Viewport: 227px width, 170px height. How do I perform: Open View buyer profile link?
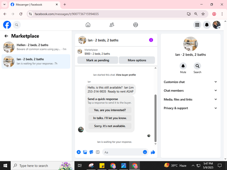tap(126, 75)
